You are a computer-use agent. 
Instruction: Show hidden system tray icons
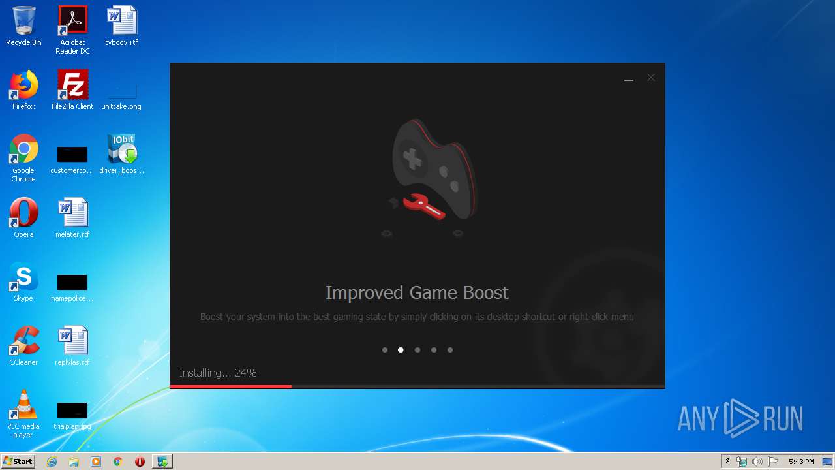click(727, 462)
